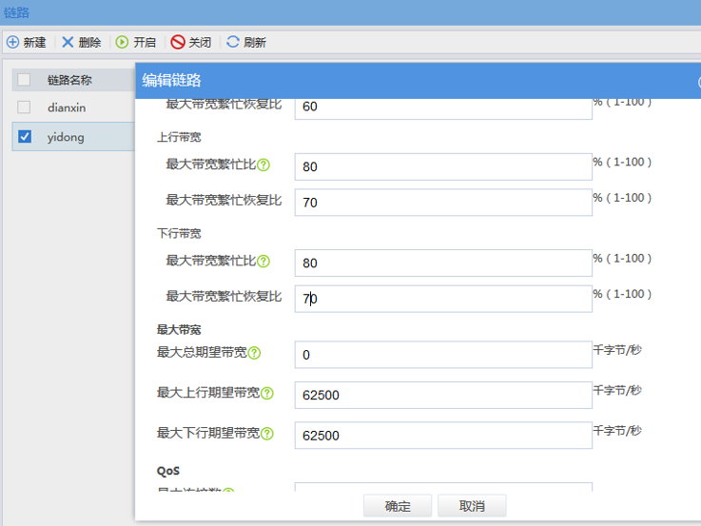
Task: Toggle the select-all checkbox in table header
Action: (25, 80)
